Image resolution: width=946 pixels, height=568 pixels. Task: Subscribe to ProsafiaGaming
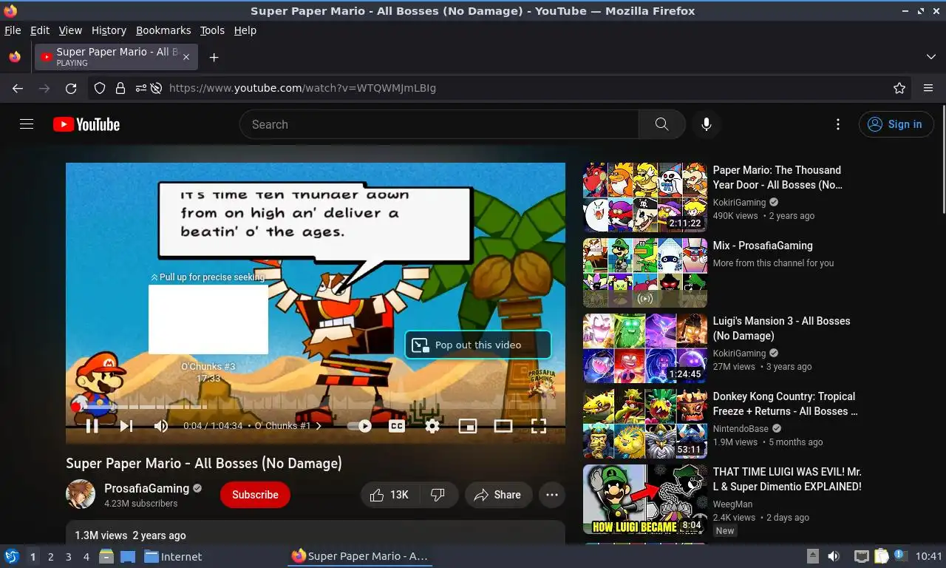coord(255,495)
